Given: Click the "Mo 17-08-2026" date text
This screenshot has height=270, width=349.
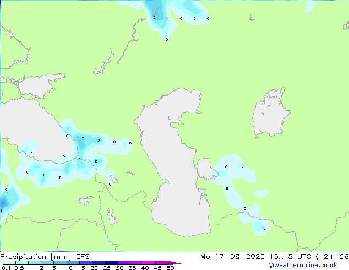Looking at the screenshot, I should pos(232,257).
